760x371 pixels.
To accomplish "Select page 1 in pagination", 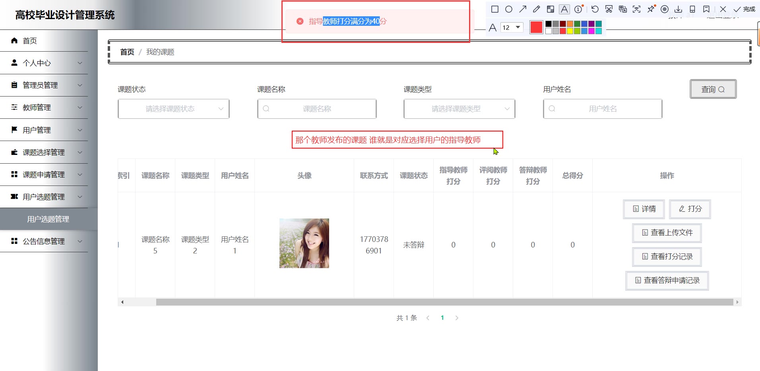I will (x=442, y=318).
